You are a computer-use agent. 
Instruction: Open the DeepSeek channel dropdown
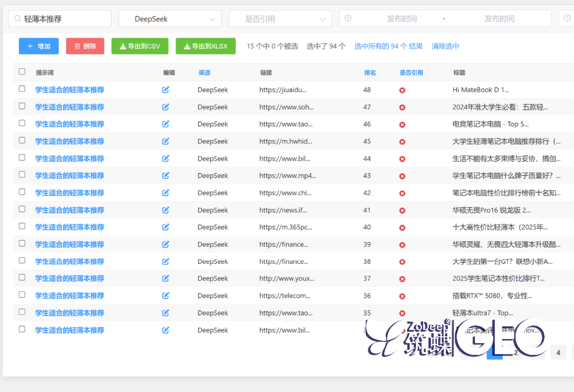click(x=170, y=19)
